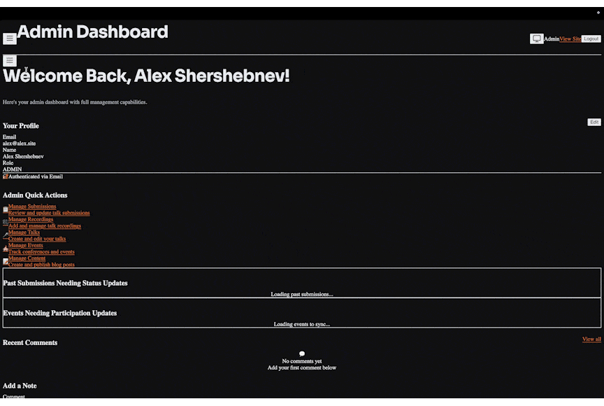Open Add and manage talk recordings

[43, 225]
